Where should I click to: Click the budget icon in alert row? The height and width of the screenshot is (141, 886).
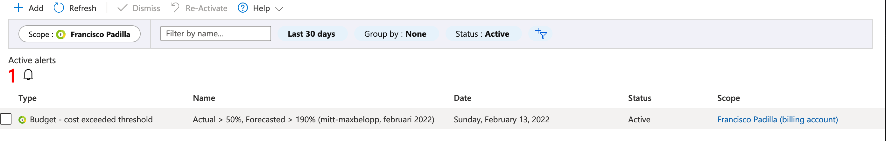pyautogui.click(x=22, y=120)
